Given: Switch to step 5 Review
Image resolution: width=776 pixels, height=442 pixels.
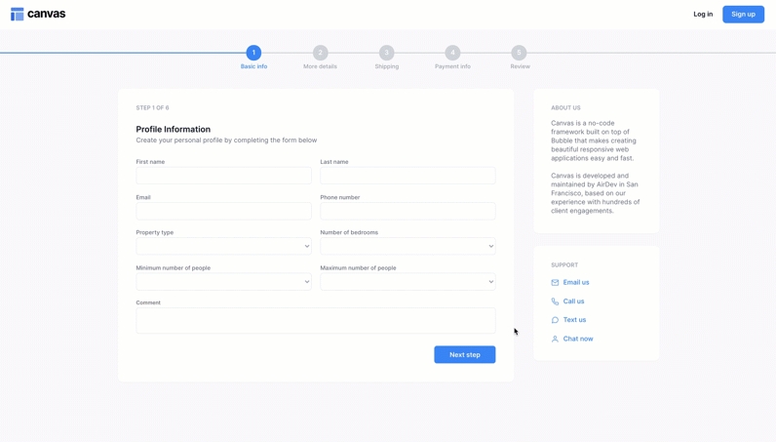Looking at the screenshot, I should pos(519,53).
